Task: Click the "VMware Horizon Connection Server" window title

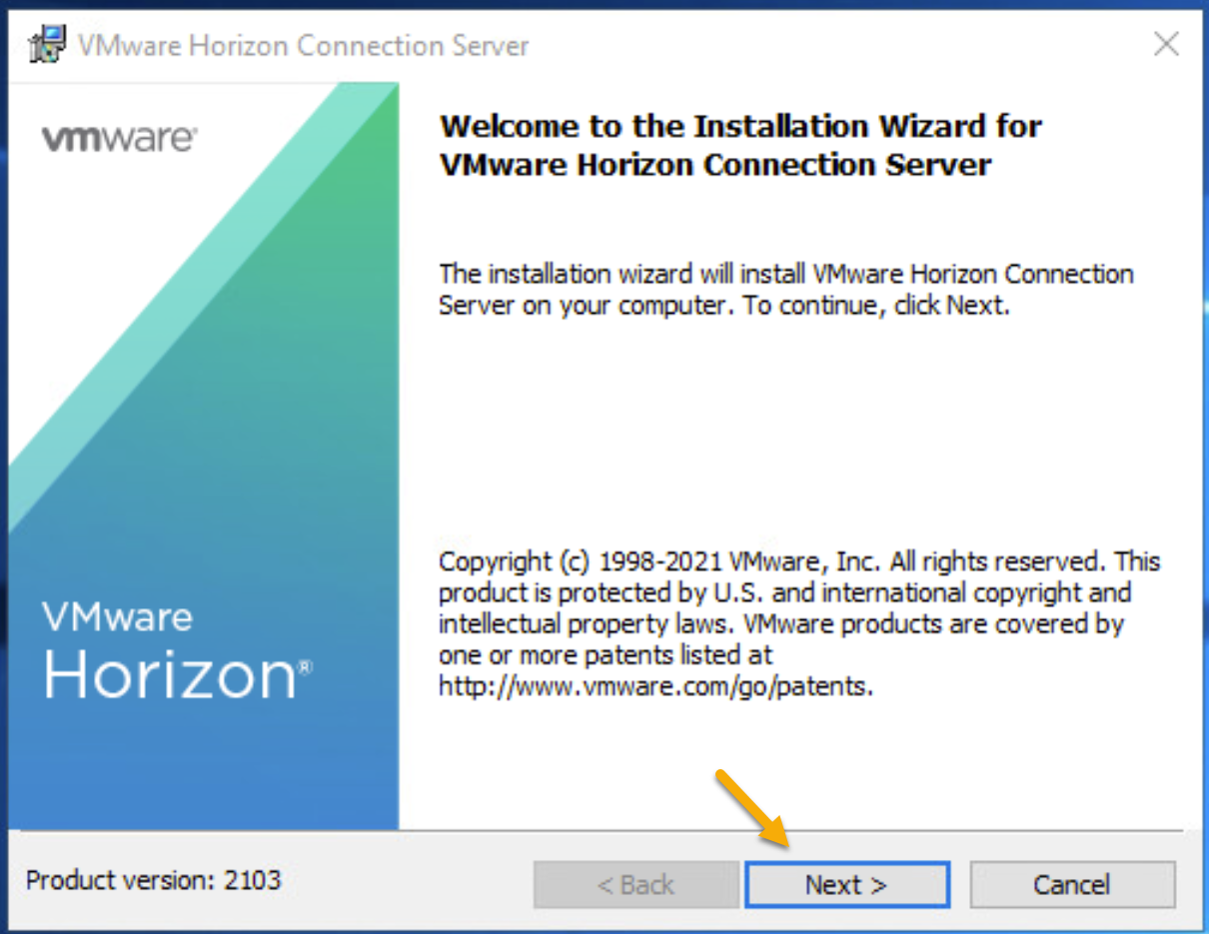Action: [304, 46]
